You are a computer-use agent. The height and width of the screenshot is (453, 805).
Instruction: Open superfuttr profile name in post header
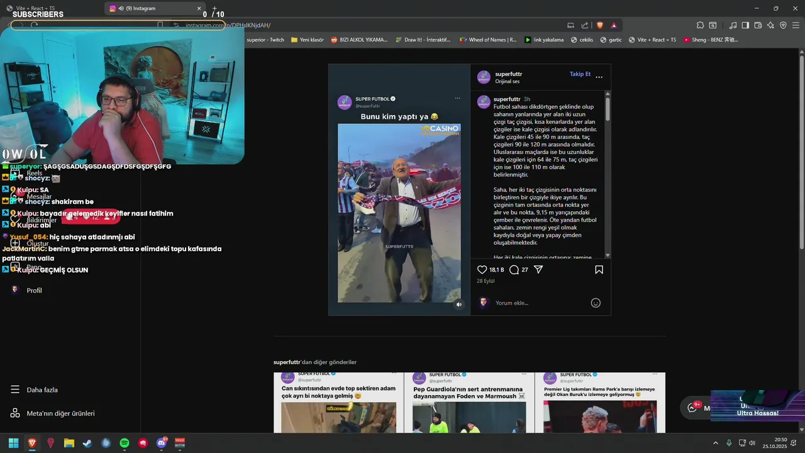click(508, 74)
